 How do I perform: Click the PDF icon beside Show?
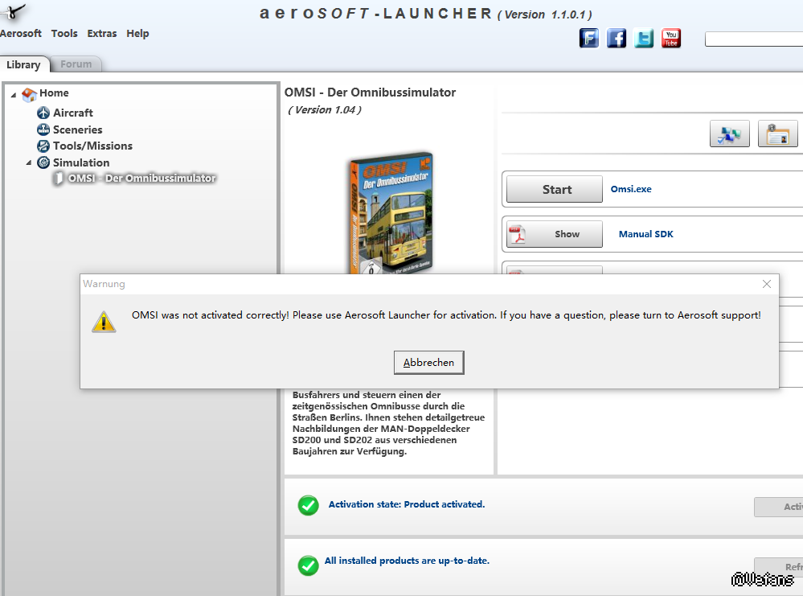[517, 234]
